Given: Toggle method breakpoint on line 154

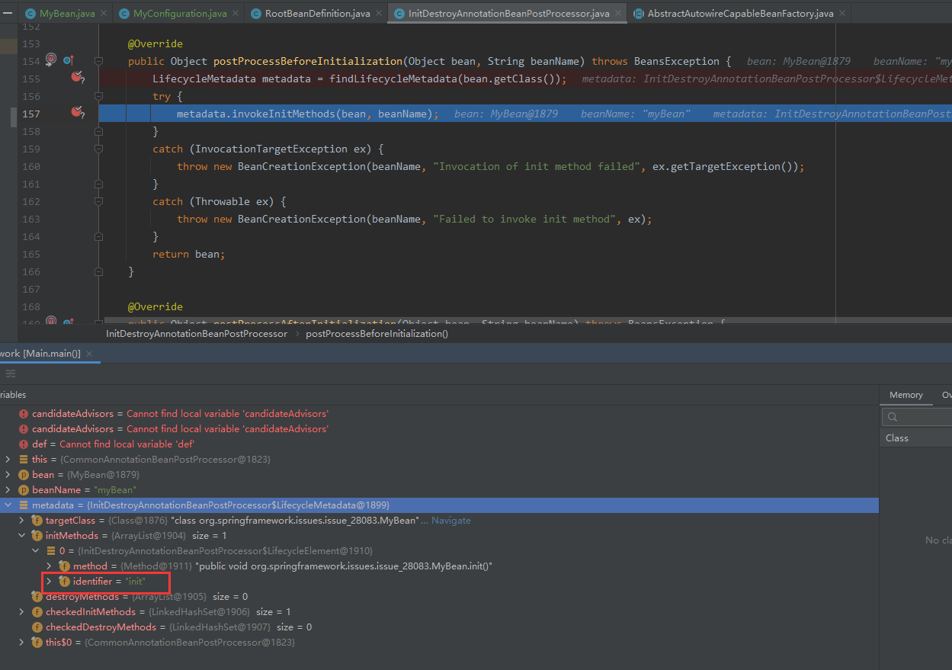Looking at the screenshot, I should [x=51, y=59].
